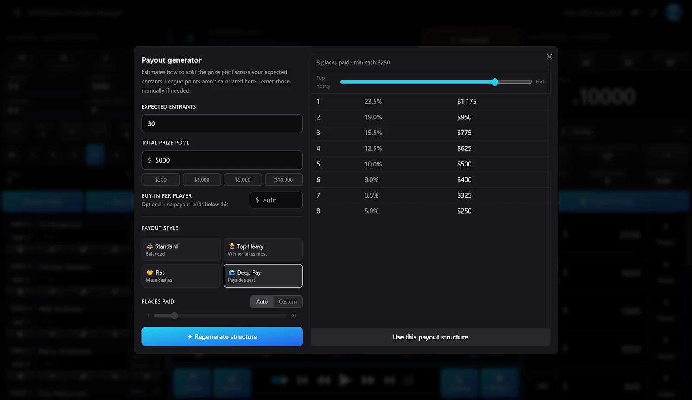Click Regenerate structure button
Image resolution: width=692 pixels, height=400 pixels.
pyautogui.click(x=222, y=336)
